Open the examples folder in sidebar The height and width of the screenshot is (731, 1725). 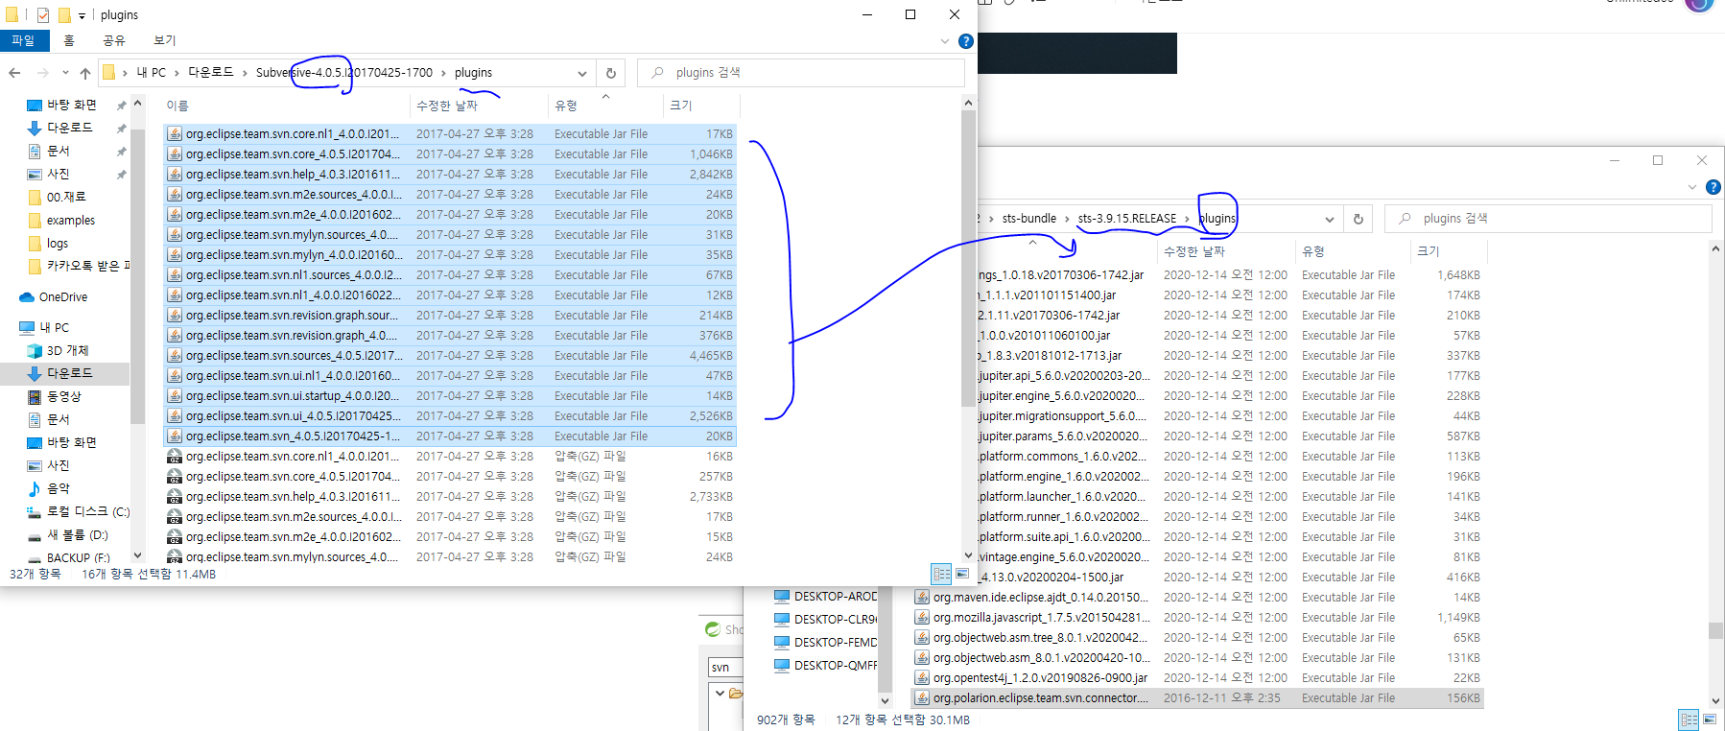click(x=70, y=221)
